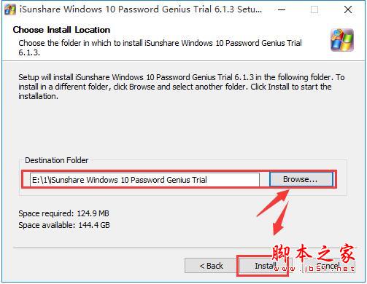Click the greyed-out maximize button
367x284 pixels.
pyautogui.click(x=314, y=9)
